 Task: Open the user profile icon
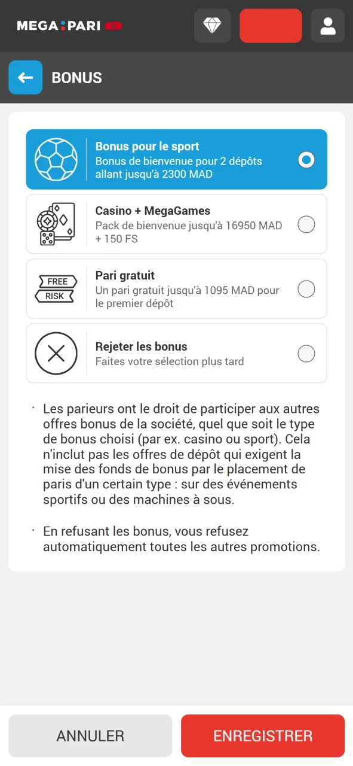point(327,26)
